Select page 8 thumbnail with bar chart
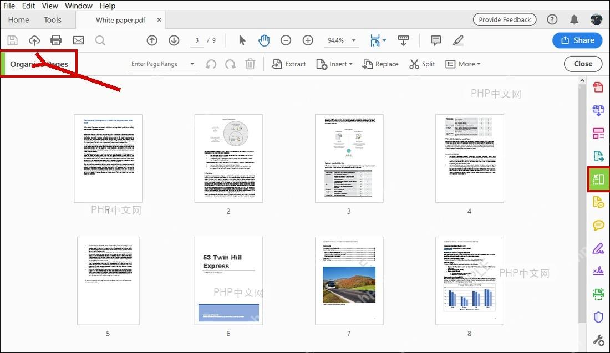This screenshot has width=610, height=353. pos(470,281)
